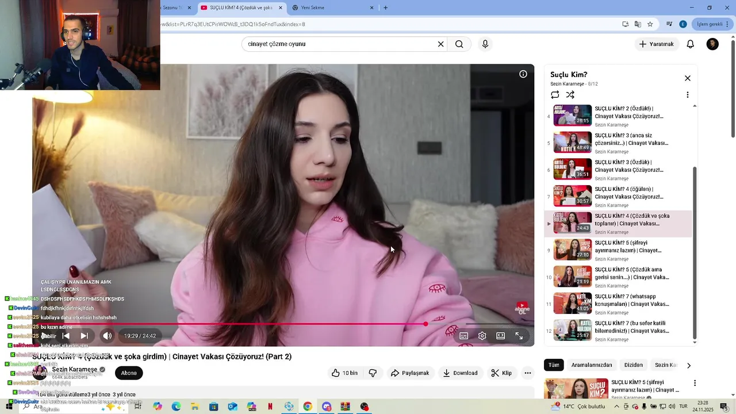
Task: Open the Chrome profile E avatar
Action: 683,24
